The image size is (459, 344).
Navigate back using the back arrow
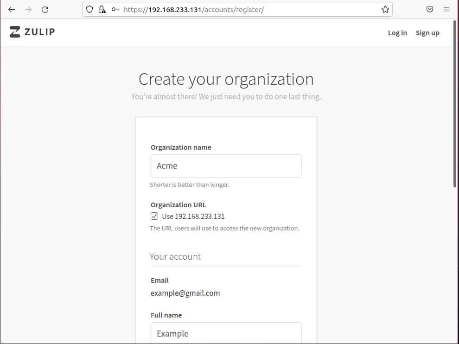11,9
